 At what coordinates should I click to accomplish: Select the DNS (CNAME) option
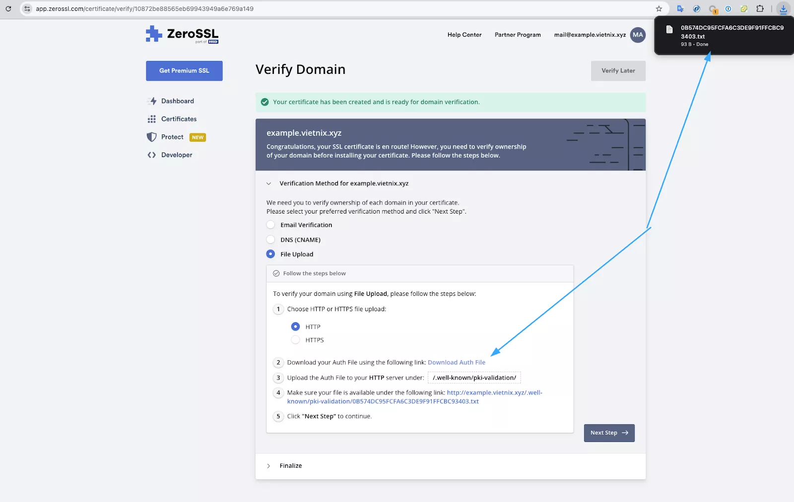[x=271, y=240]
